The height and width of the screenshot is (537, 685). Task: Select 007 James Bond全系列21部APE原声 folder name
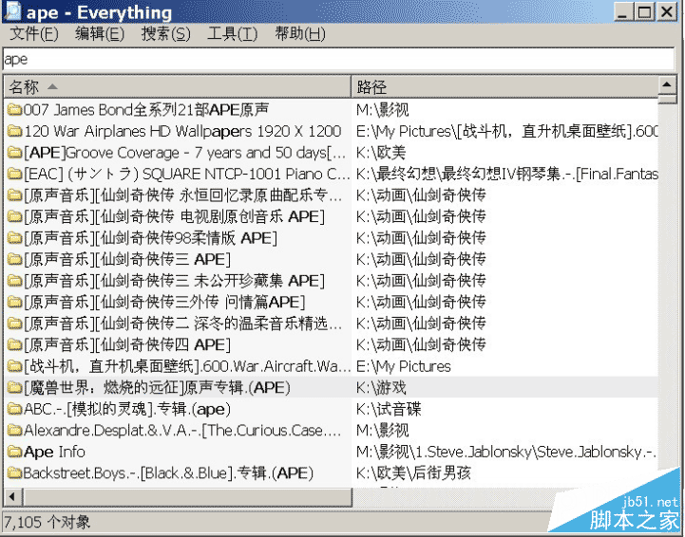146,110
